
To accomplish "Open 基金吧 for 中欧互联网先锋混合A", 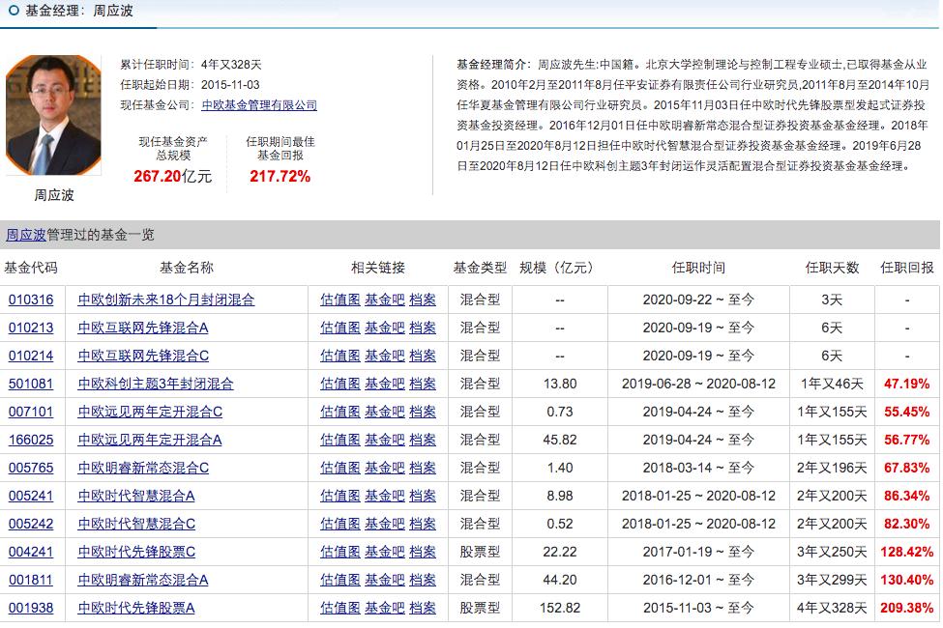I will (385, 328).
